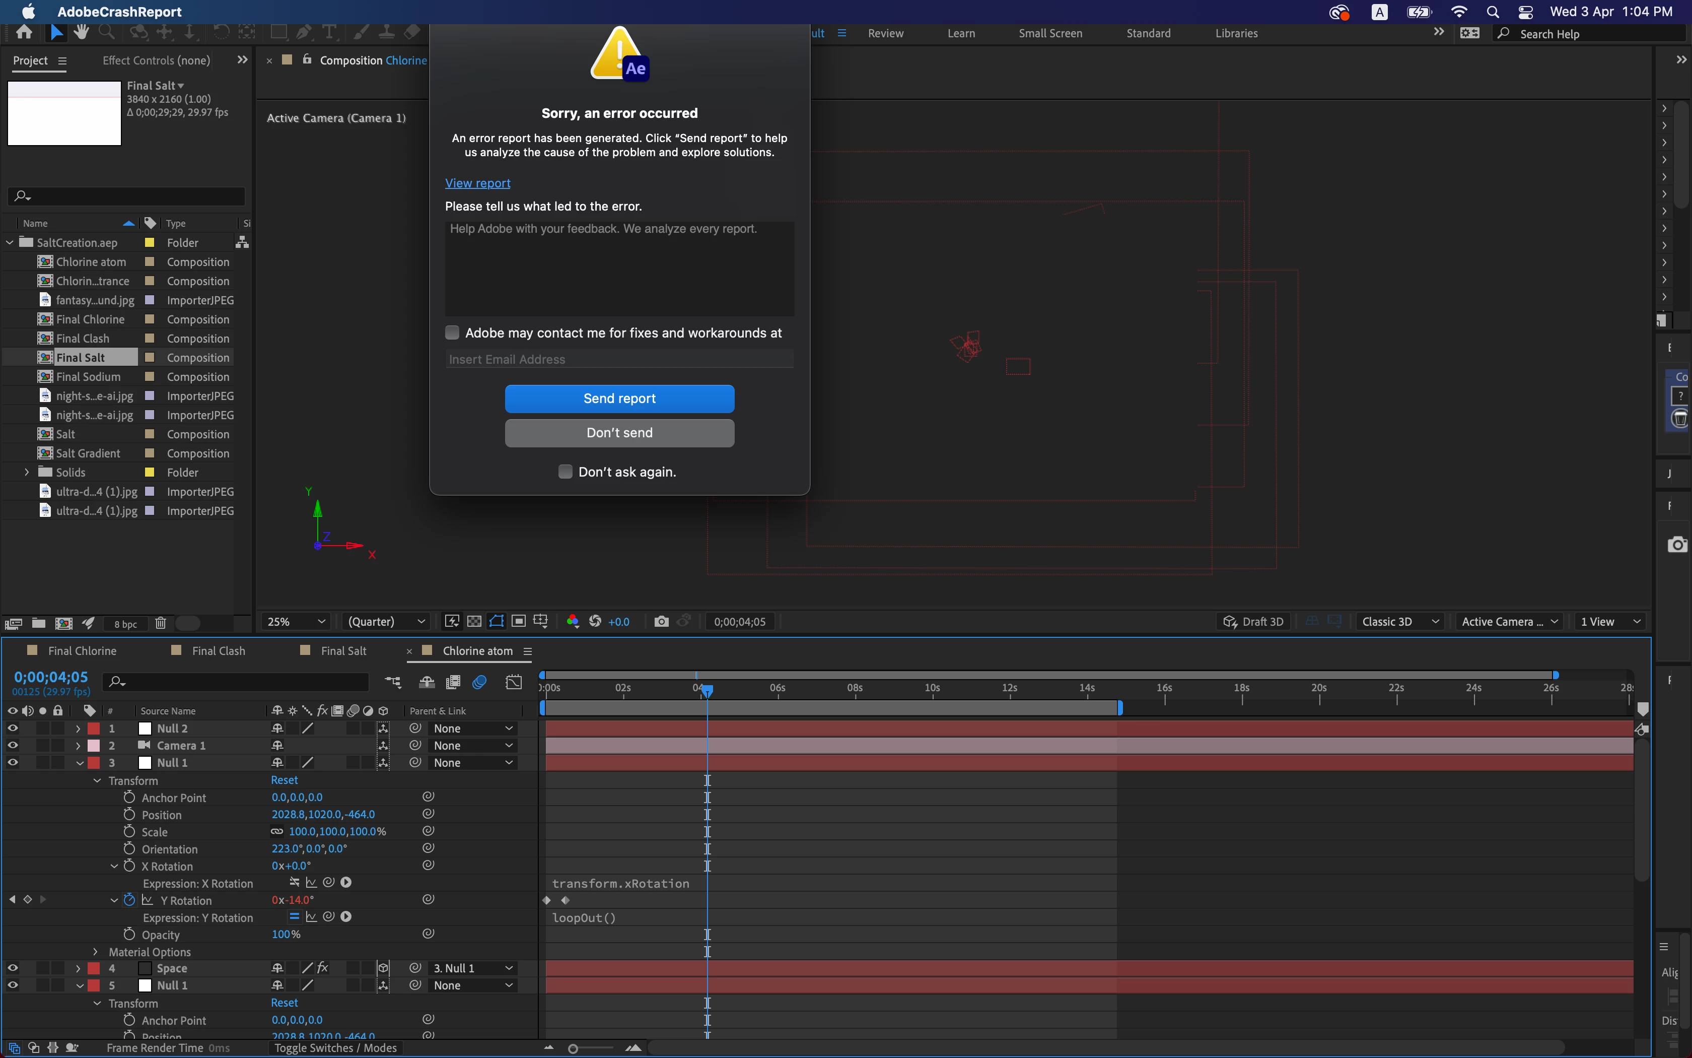Check 'Adobe may contact me' checkbox

tap(452, 333)
